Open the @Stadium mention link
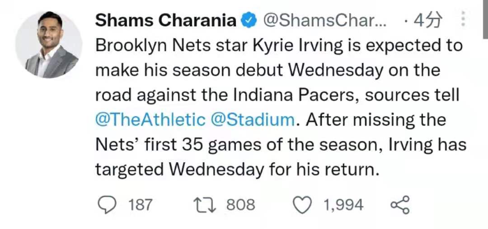 (x=253, y=120)
